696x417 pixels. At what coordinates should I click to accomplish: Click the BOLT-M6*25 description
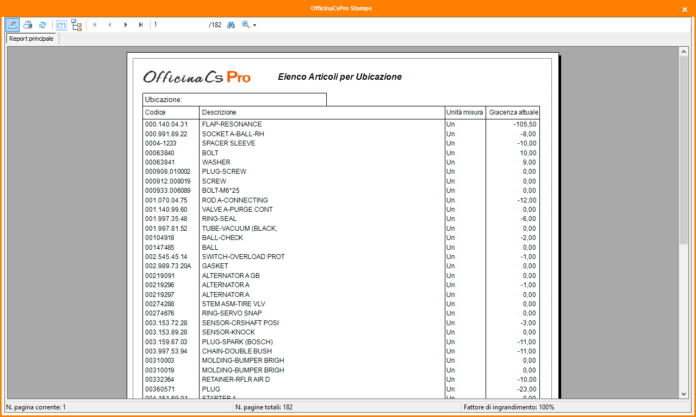point(221,191)
